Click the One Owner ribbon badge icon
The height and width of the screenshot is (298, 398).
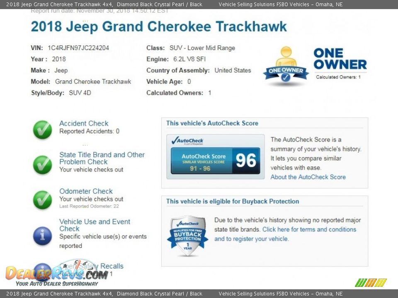coord(286,66)
